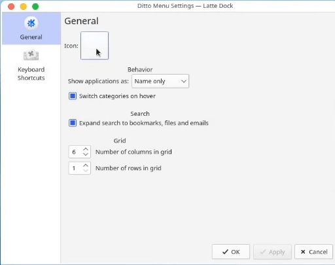Decrease number of rows with down arrow
This screenshot has width=335, height=265.
coord(86,171)
